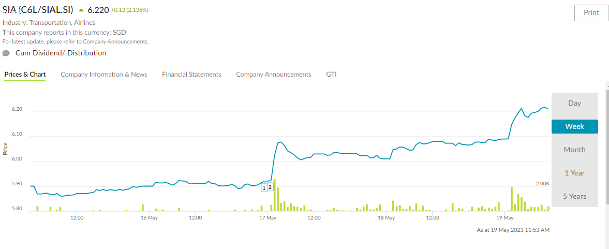Open Company Information & News tab
609x249 pixels.
(x=103, y=74)
